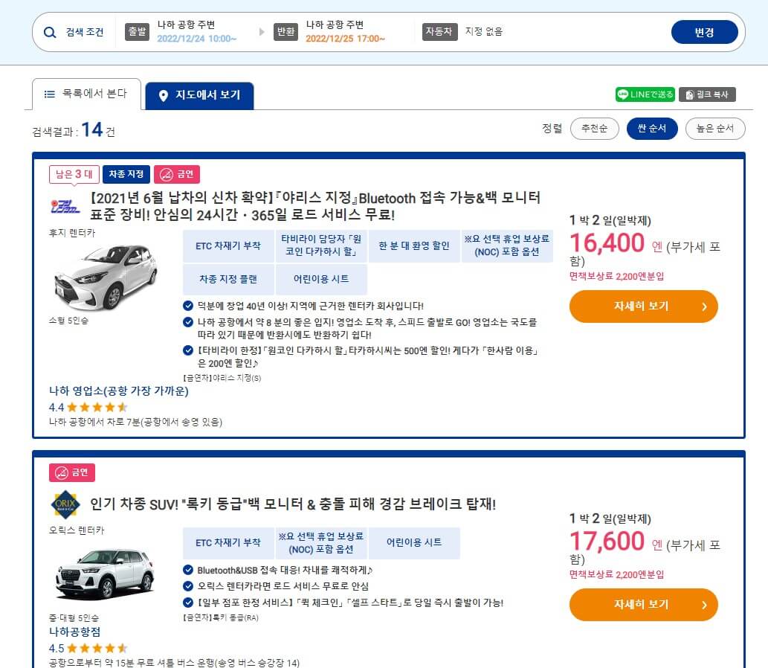Screen dimensions: 768x668
Task: Sort by 높은 순서 highest price
Action: coord(715,129)
